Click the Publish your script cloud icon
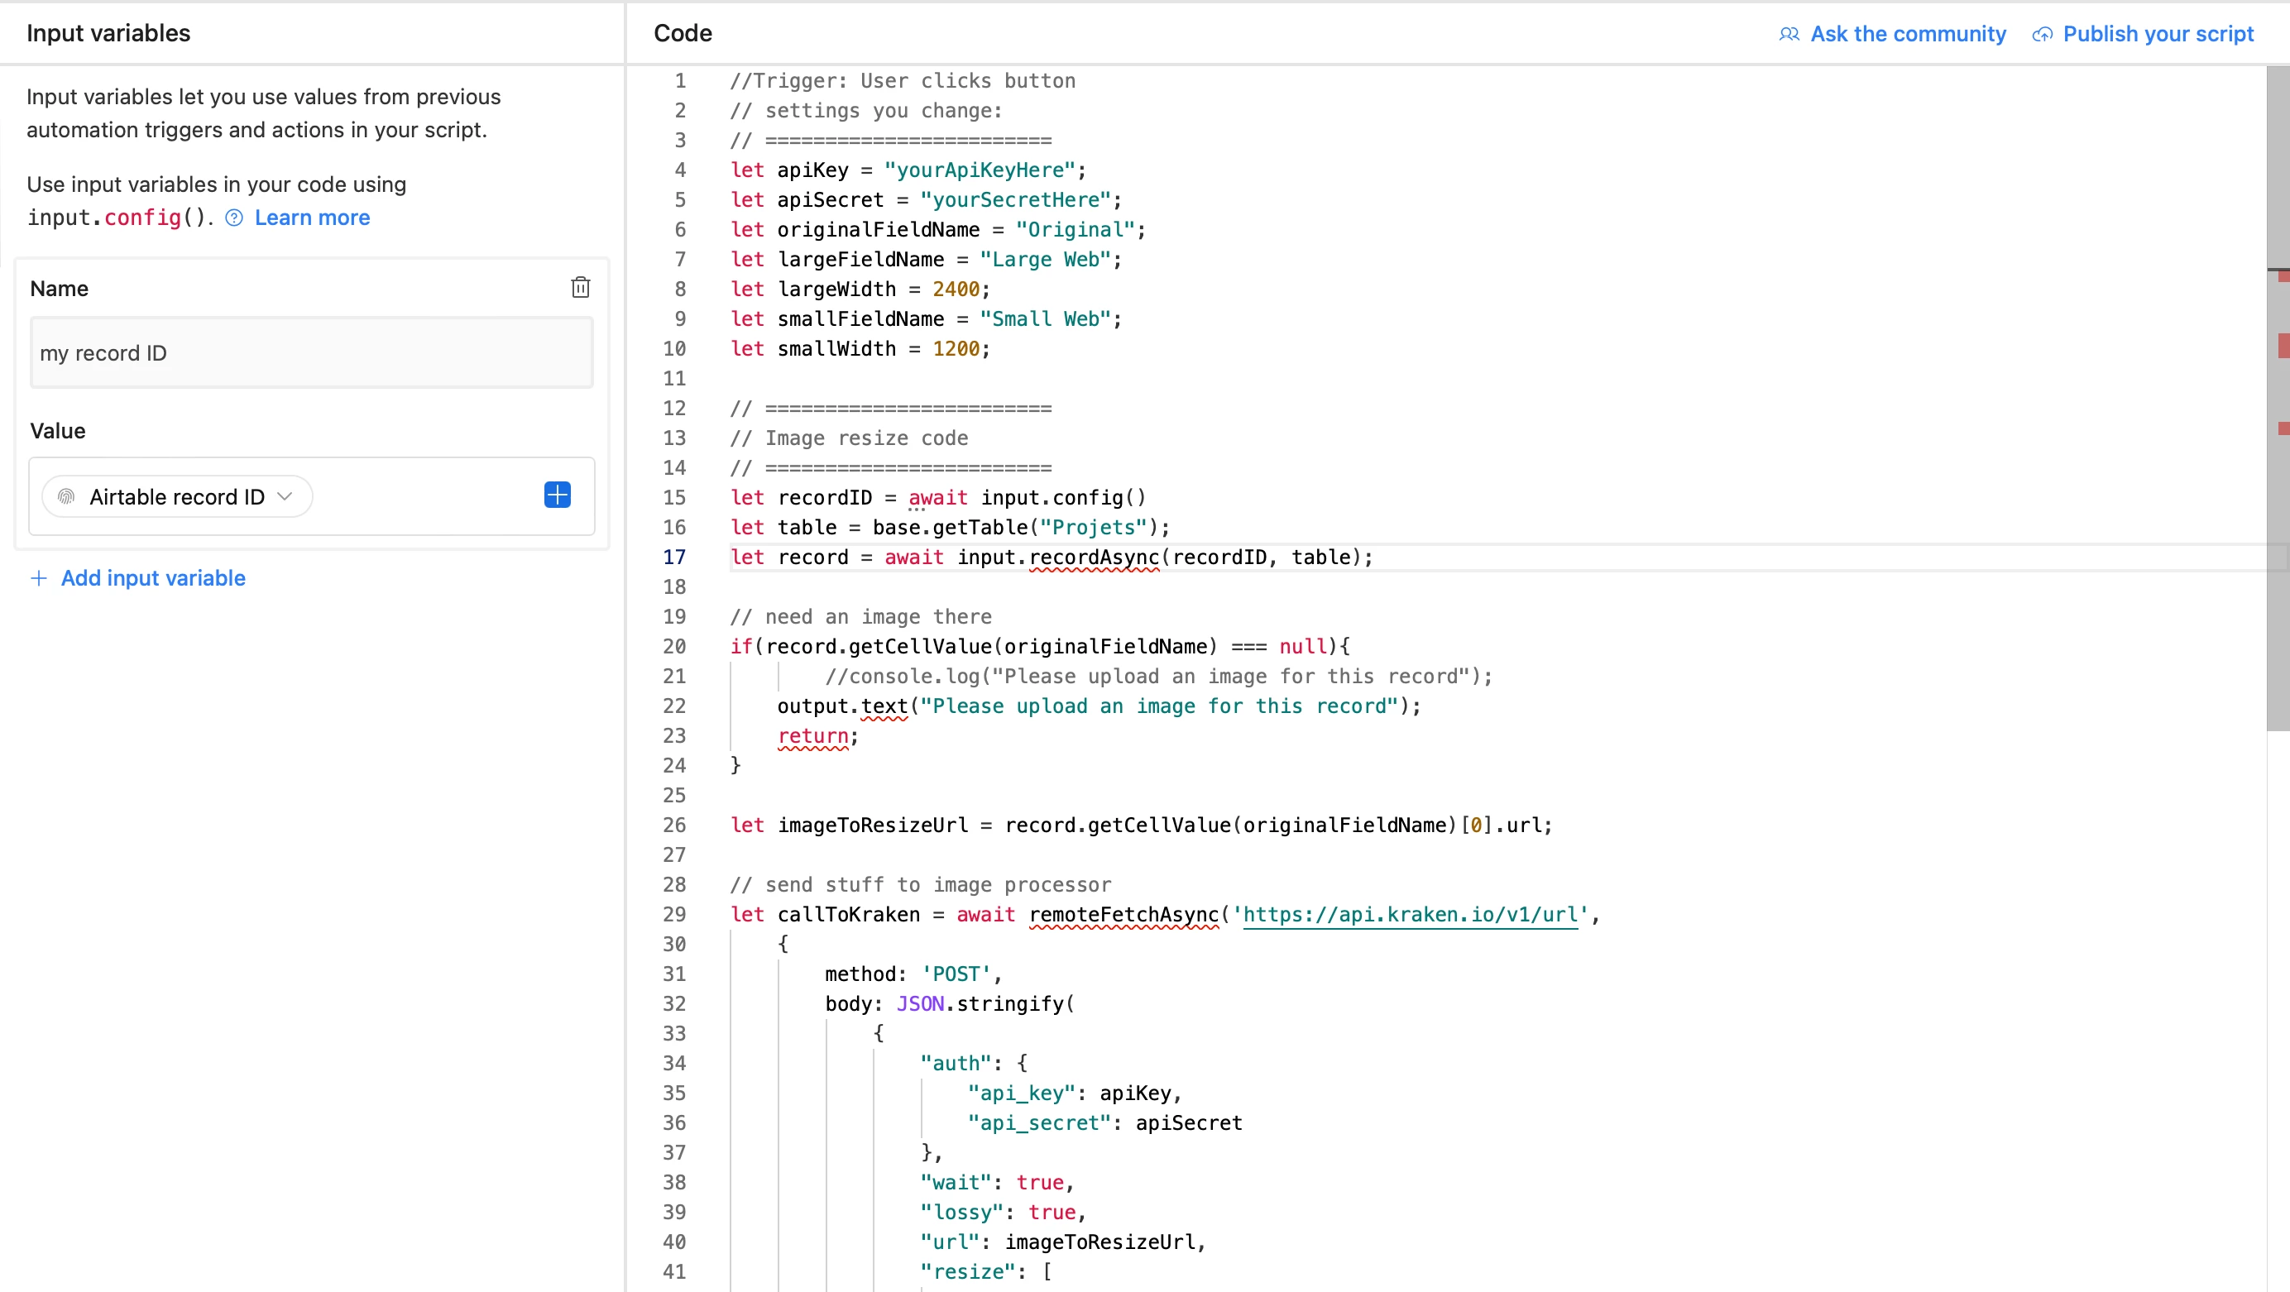This screenshot has width=2290, height=1292. click(2042, 34)
